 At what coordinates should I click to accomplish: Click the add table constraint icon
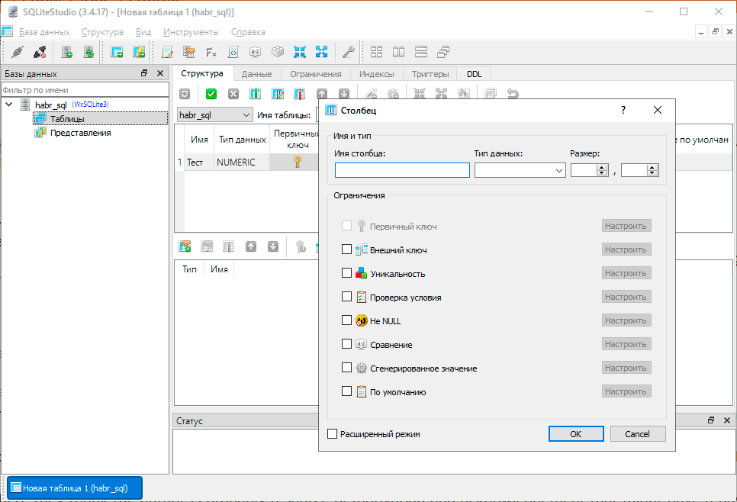tap(185, 246)
